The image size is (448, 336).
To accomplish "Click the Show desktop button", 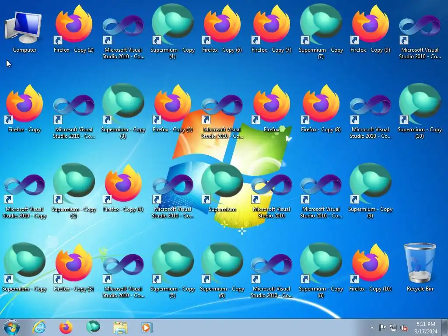I will [x=445, y=327].
